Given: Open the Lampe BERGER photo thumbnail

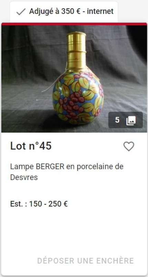Looking at the screenshot, I should (74, 79).
